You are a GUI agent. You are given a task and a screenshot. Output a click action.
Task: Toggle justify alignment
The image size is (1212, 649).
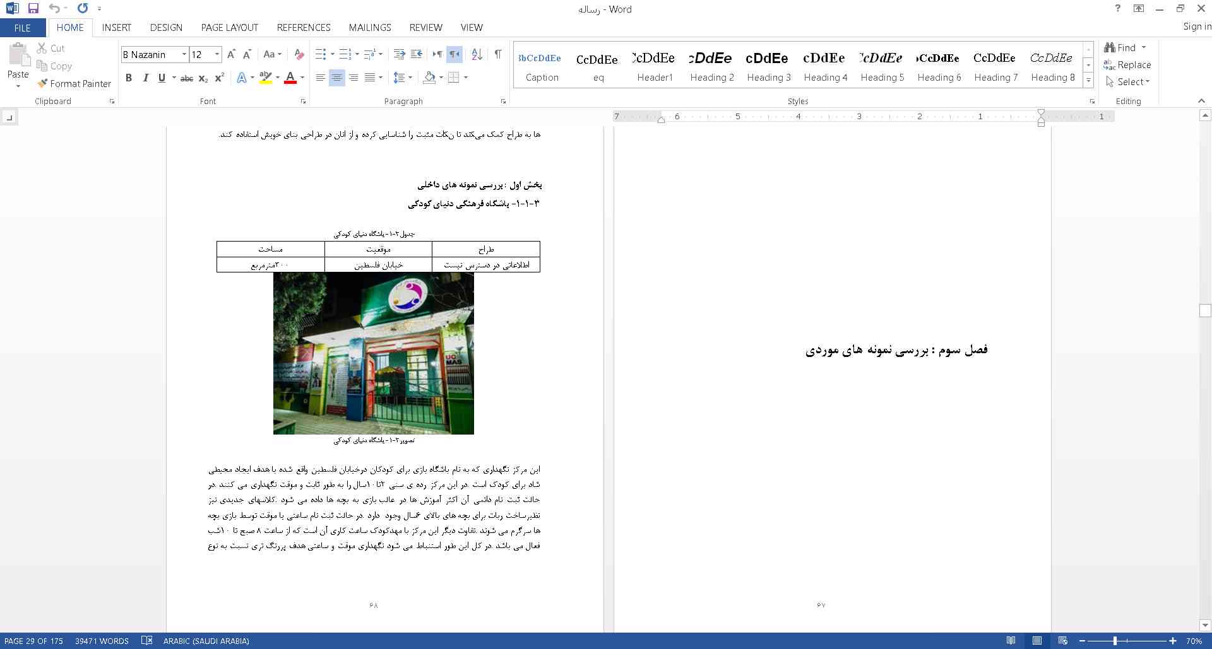click(370, 78)
